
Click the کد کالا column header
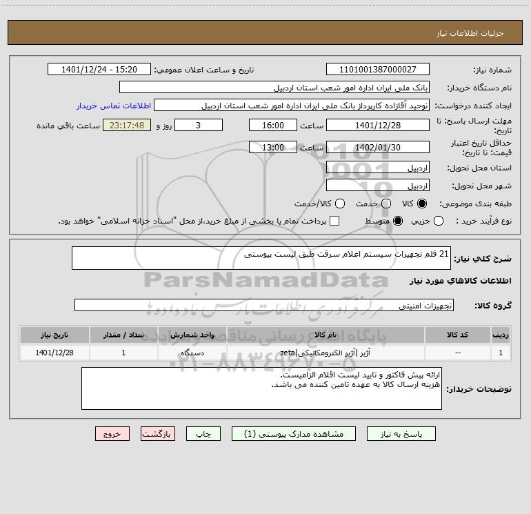pyautogui.click(x=457, y=335)
